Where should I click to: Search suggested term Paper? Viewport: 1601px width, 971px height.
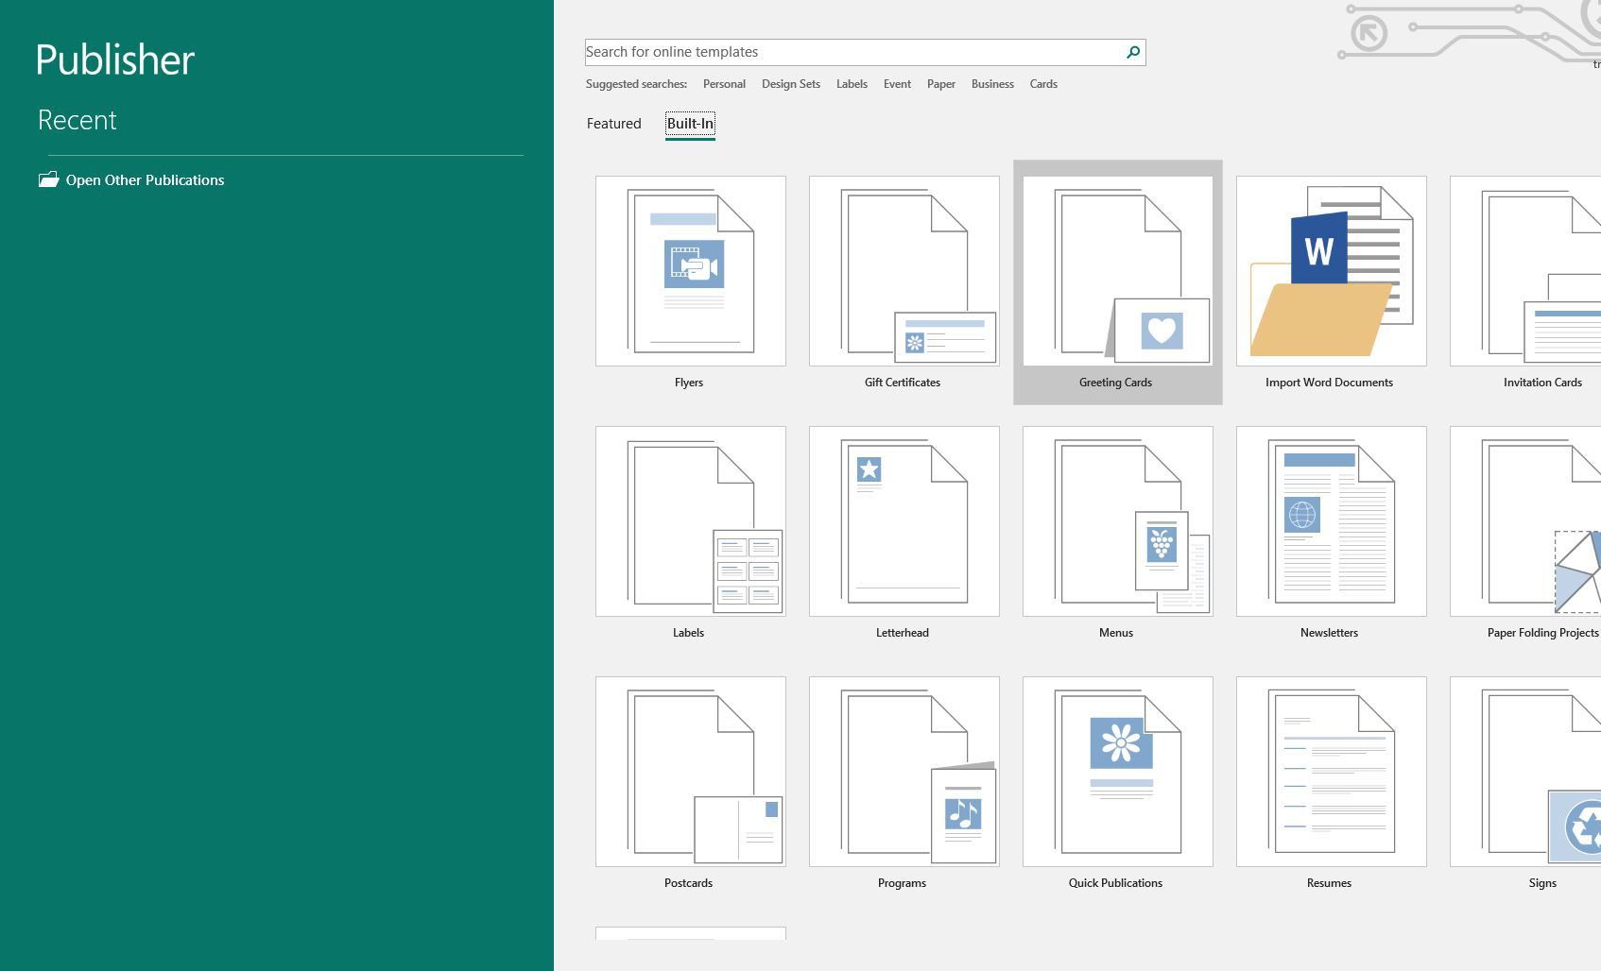point(940,84)
